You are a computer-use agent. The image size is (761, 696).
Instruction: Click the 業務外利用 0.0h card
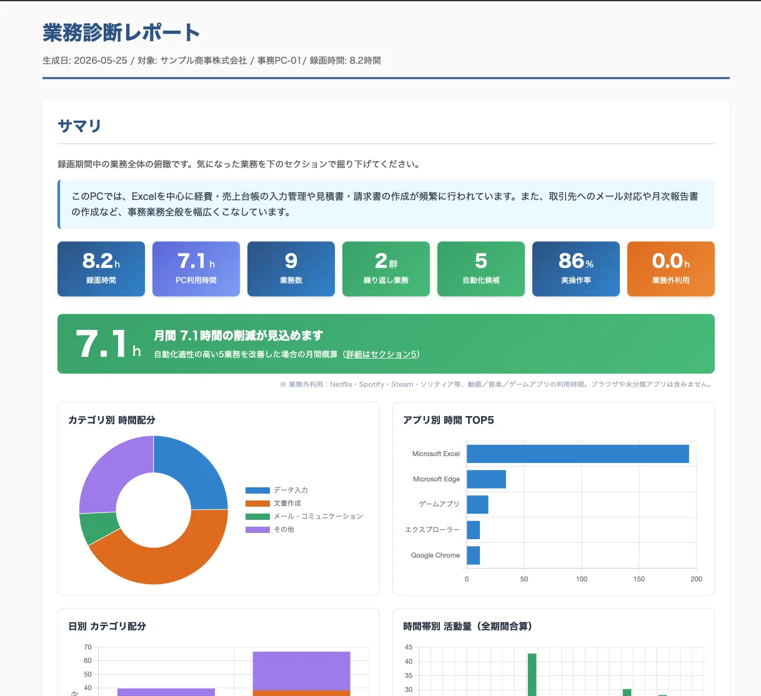click(671, 269)
